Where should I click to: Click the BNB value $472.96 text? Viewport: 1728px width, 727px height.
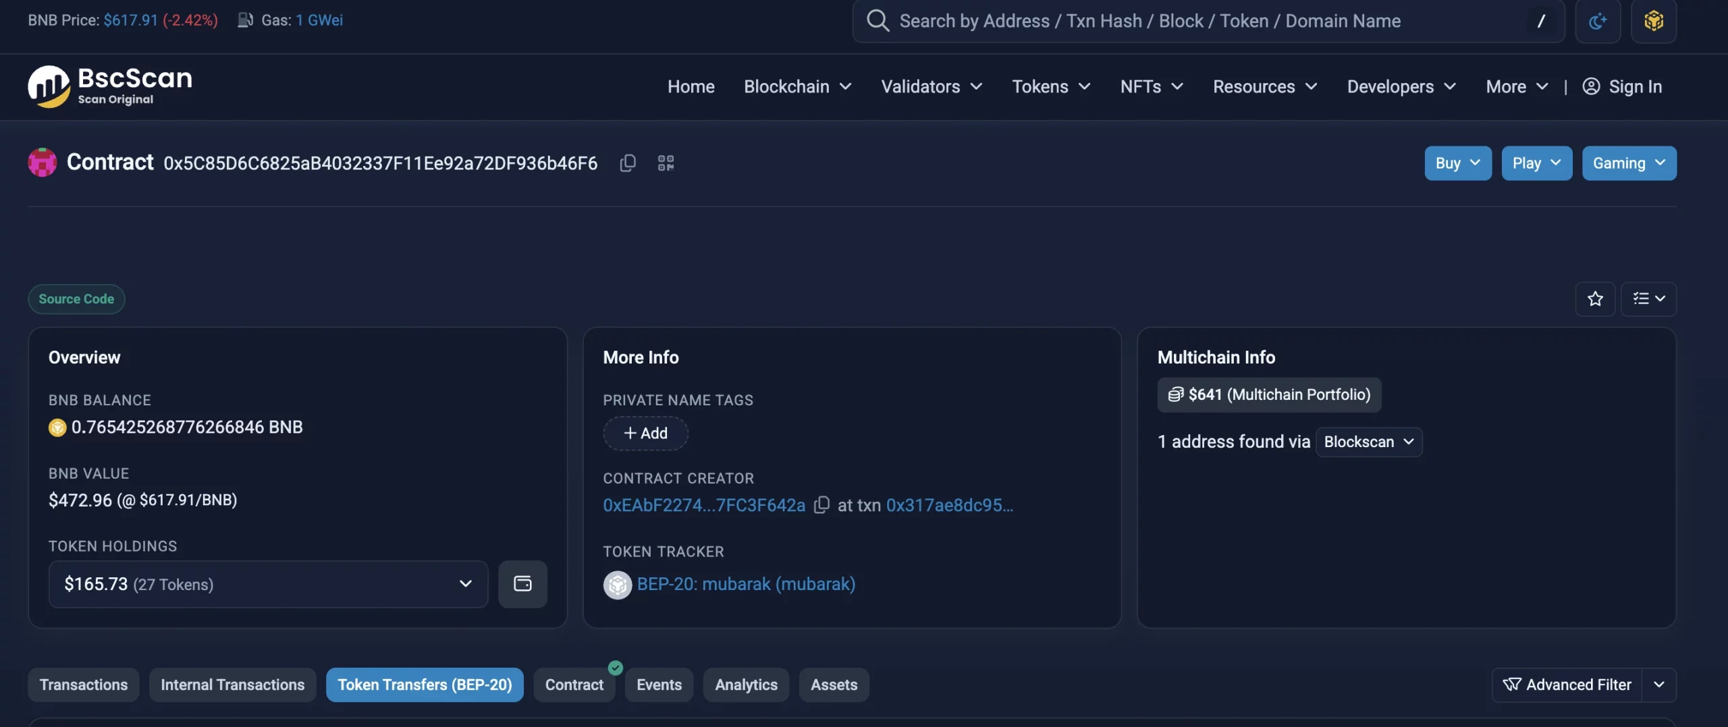pyautogui.click(x=80, y=500)
